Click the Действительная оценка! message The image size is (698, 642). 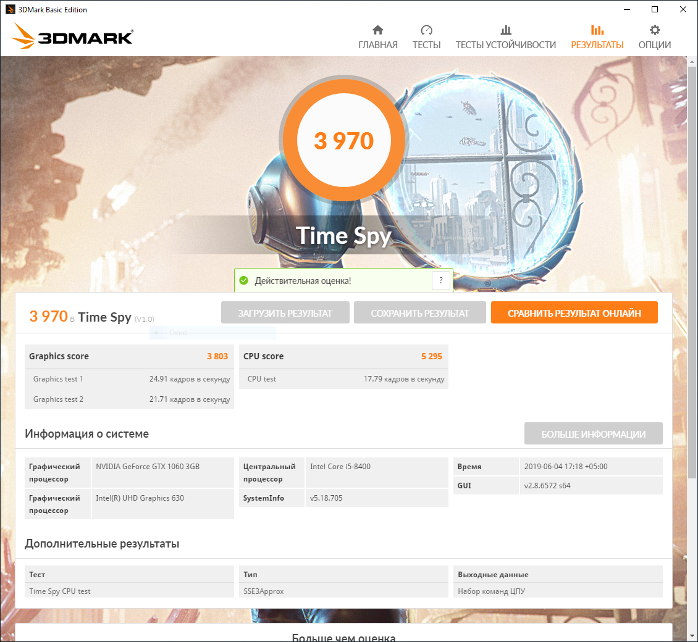[303, 281]
